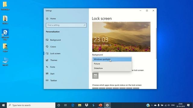193x108 pixels.
Task: Open PowerPoint from the taskbar
Action: 100,105
